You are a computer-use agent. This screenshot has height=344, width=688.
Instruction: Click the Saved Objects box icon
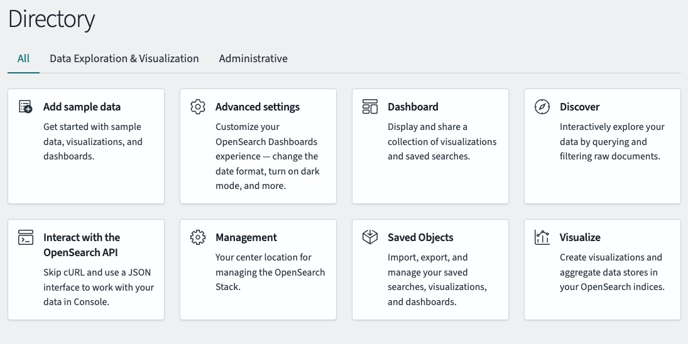(370, 237)
